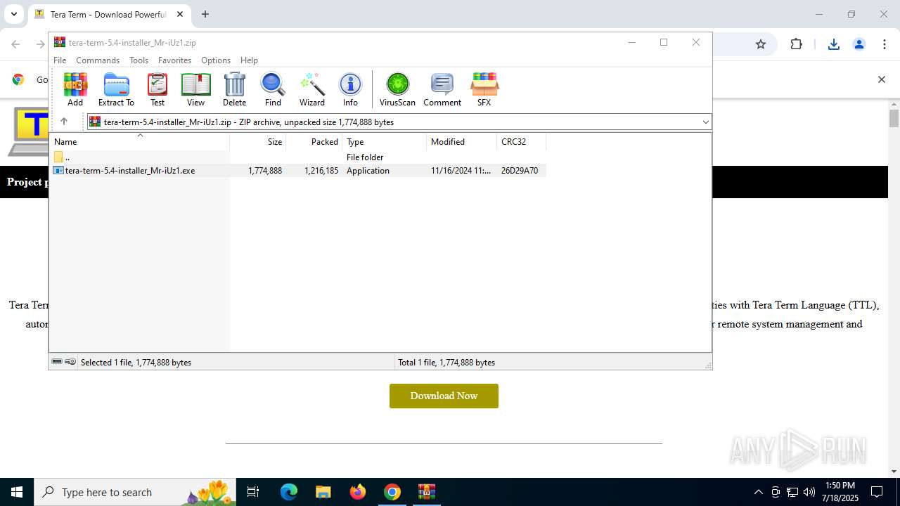Image resolution: width=900 pixels, height=506 pixels.
Task: Open the File menu
Action: 60,60
